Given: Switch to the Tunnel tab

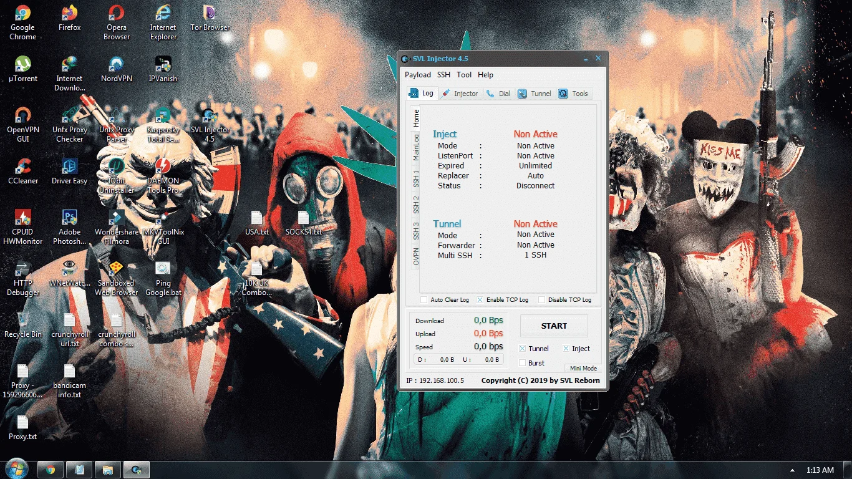Looking at the screenshot, I should tap(535, 94).
